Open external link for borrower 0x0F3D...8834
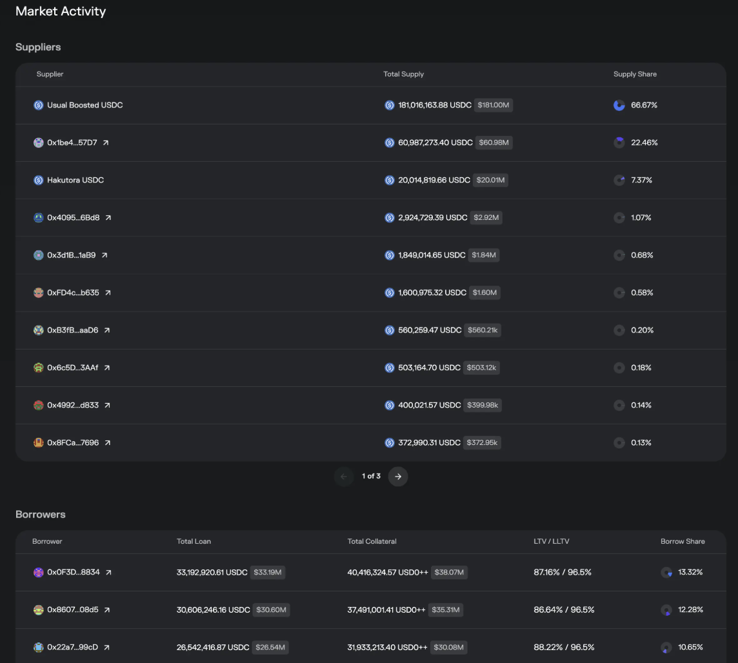 (x=108, y=573)
